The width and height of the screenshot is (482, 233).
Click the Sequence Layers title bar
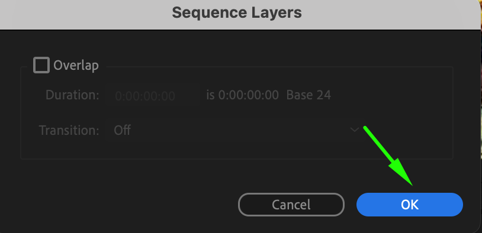pyautogui.click(x=237, y=13)
